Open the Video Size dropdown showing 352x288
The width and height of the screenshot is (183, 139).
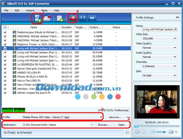(160, 38)
